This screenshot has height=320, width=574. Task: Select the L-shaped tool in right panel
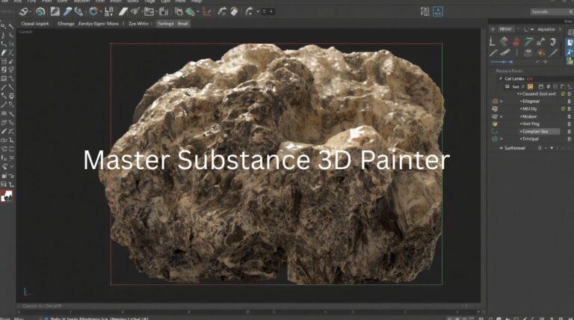click(493, 42)
